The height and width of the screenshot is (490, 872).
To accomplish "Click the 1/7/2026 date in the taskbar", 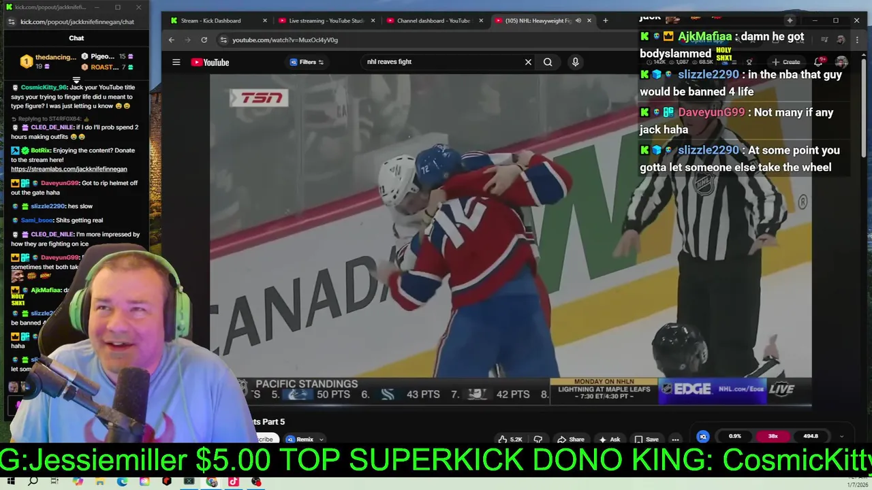I will coord(858,485).
